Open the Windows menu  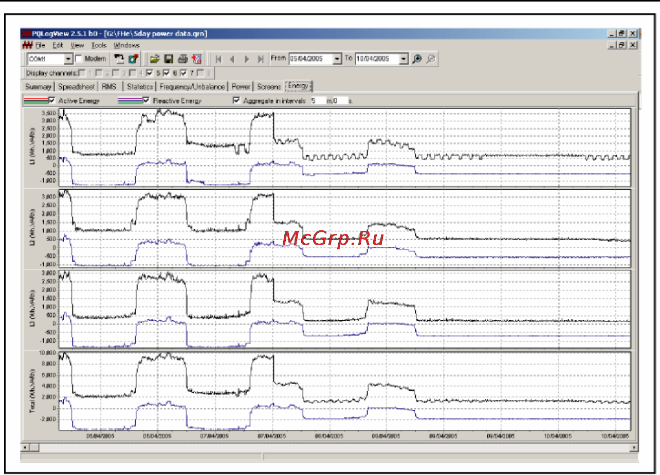pyautogui.click(x=126, y=45)
